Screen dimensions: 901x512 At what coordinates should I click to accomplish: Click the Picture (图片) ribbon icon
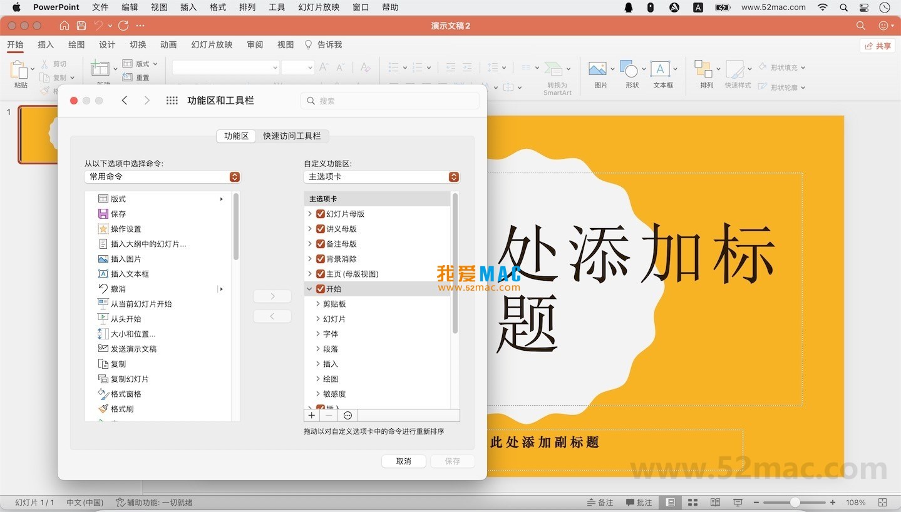click(x=597, y=69)
